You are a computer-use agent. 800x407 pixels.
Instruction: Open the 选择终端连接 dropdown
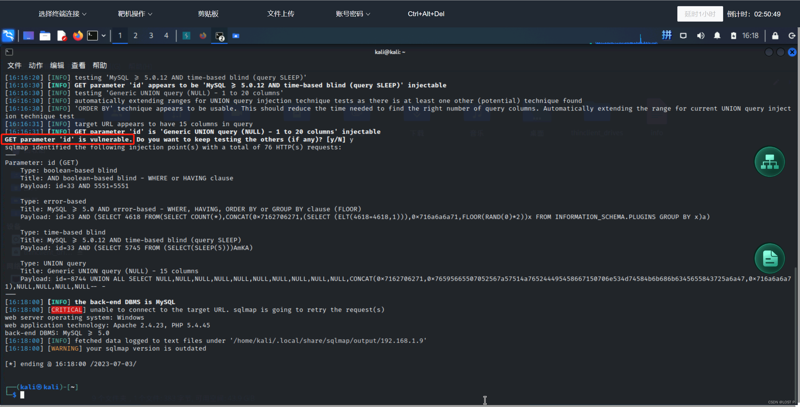62,14
